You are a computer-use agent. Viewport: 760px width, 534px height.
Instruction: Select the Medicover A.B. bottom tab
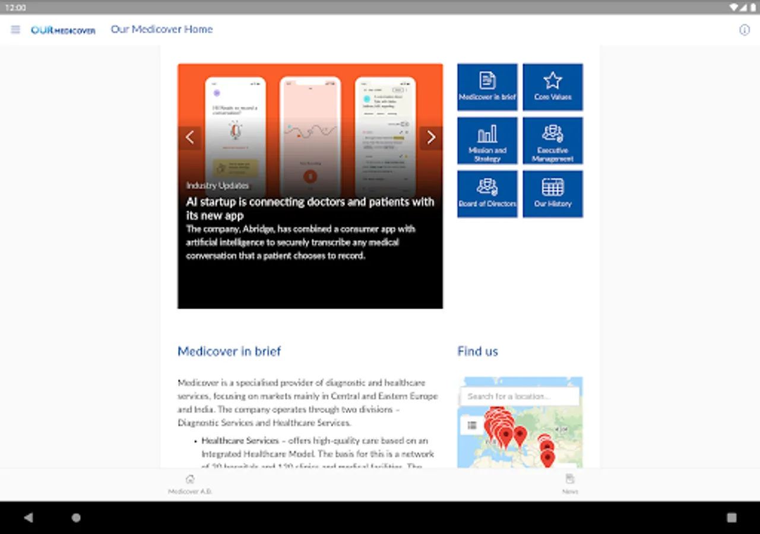pos(190,484)
